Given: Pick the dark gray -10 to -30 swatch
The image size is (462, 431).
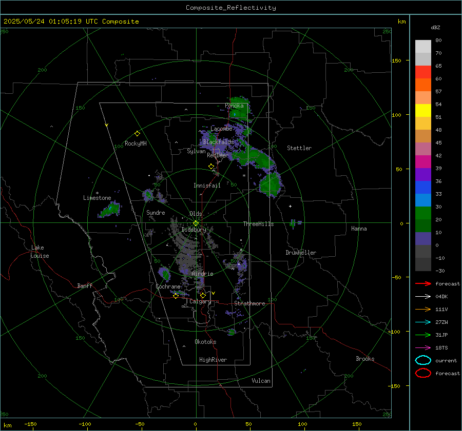Looking at the screenshot, I should click(x=423, y=264).
